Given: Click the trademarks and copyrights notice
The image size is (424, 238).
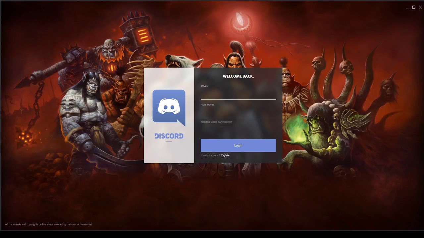Looking at the screenshot, I should (x=49, y=224).
